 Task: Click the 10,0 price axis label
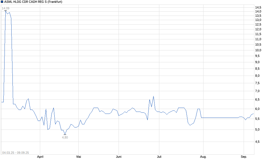[258, 50]
